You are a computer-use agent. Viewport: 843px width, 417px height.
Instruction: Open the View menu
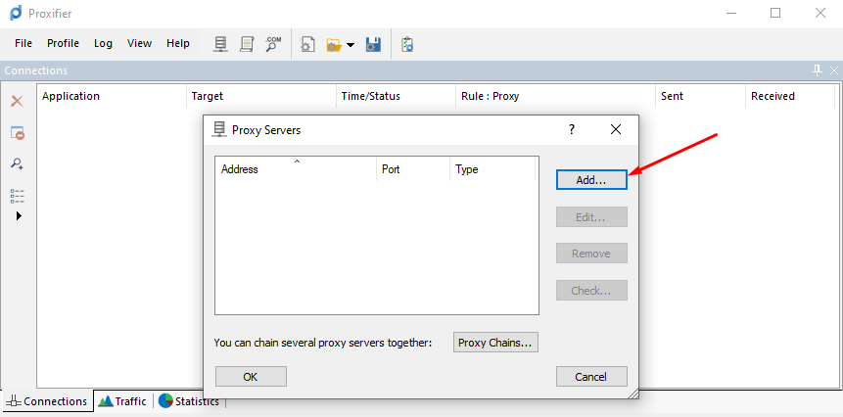pos(139,43)
